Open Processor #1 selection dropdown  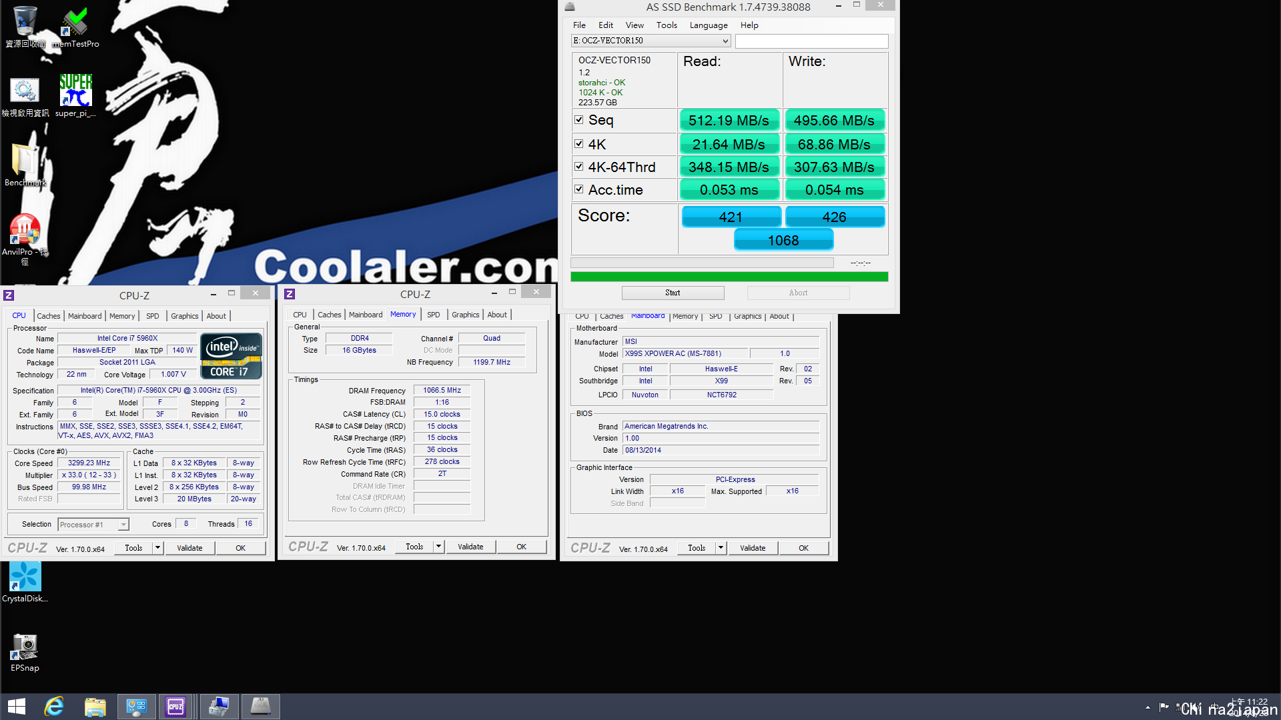pyautogui.click(x=93, y=525)
